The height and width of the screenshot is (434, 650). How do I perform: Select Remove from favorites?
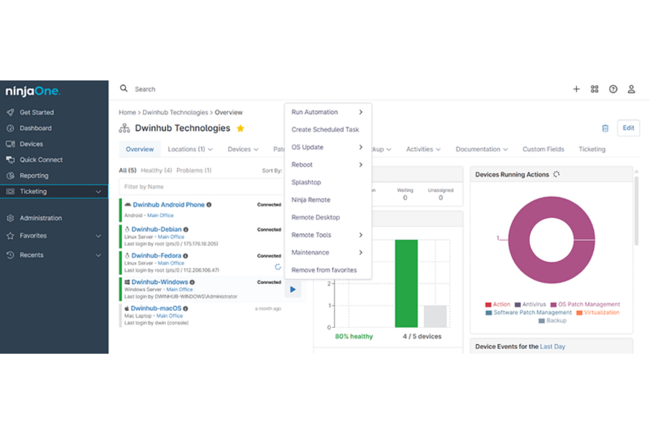tap(328, 270)
